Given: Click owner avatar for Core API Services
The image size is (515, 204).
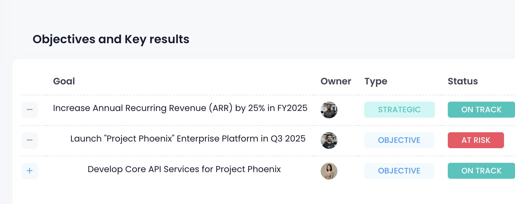Looking at the screenshot, I should (x=329, y=171).
